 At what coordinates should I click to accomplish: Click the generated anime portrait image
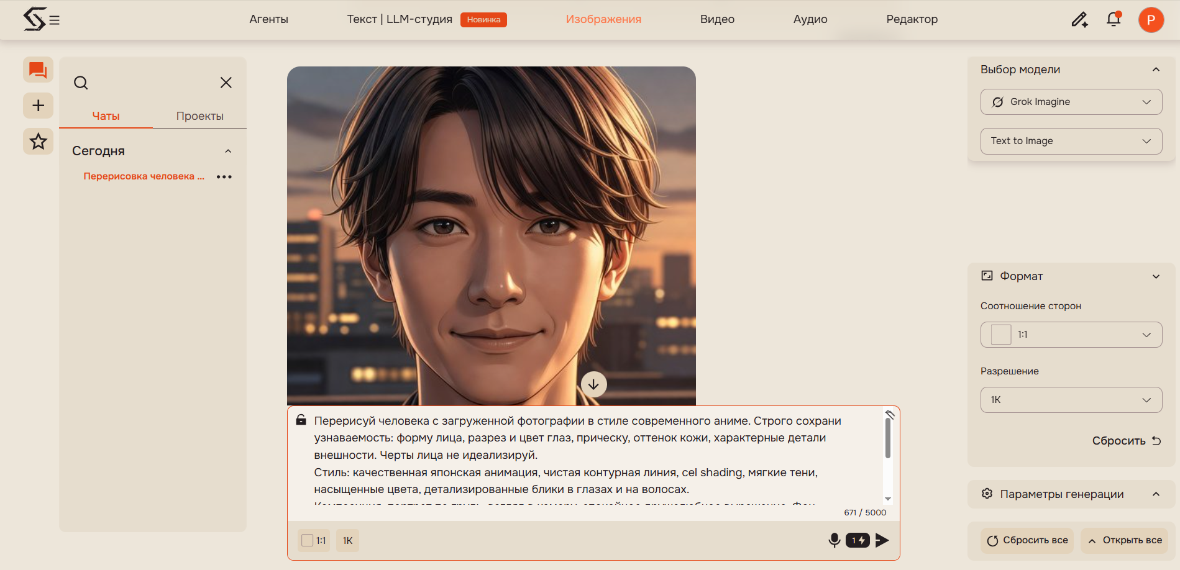click(491, 236)
